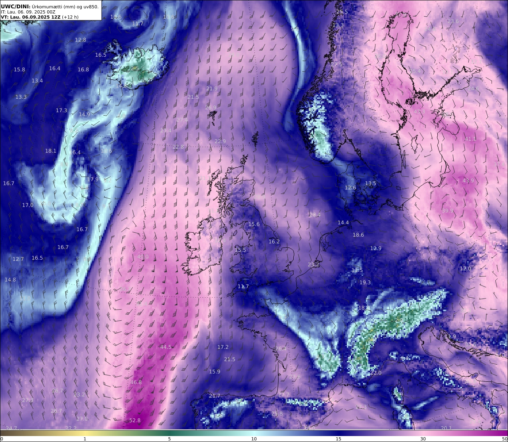Click the 46.8 map value

click(x=136, y=382)
